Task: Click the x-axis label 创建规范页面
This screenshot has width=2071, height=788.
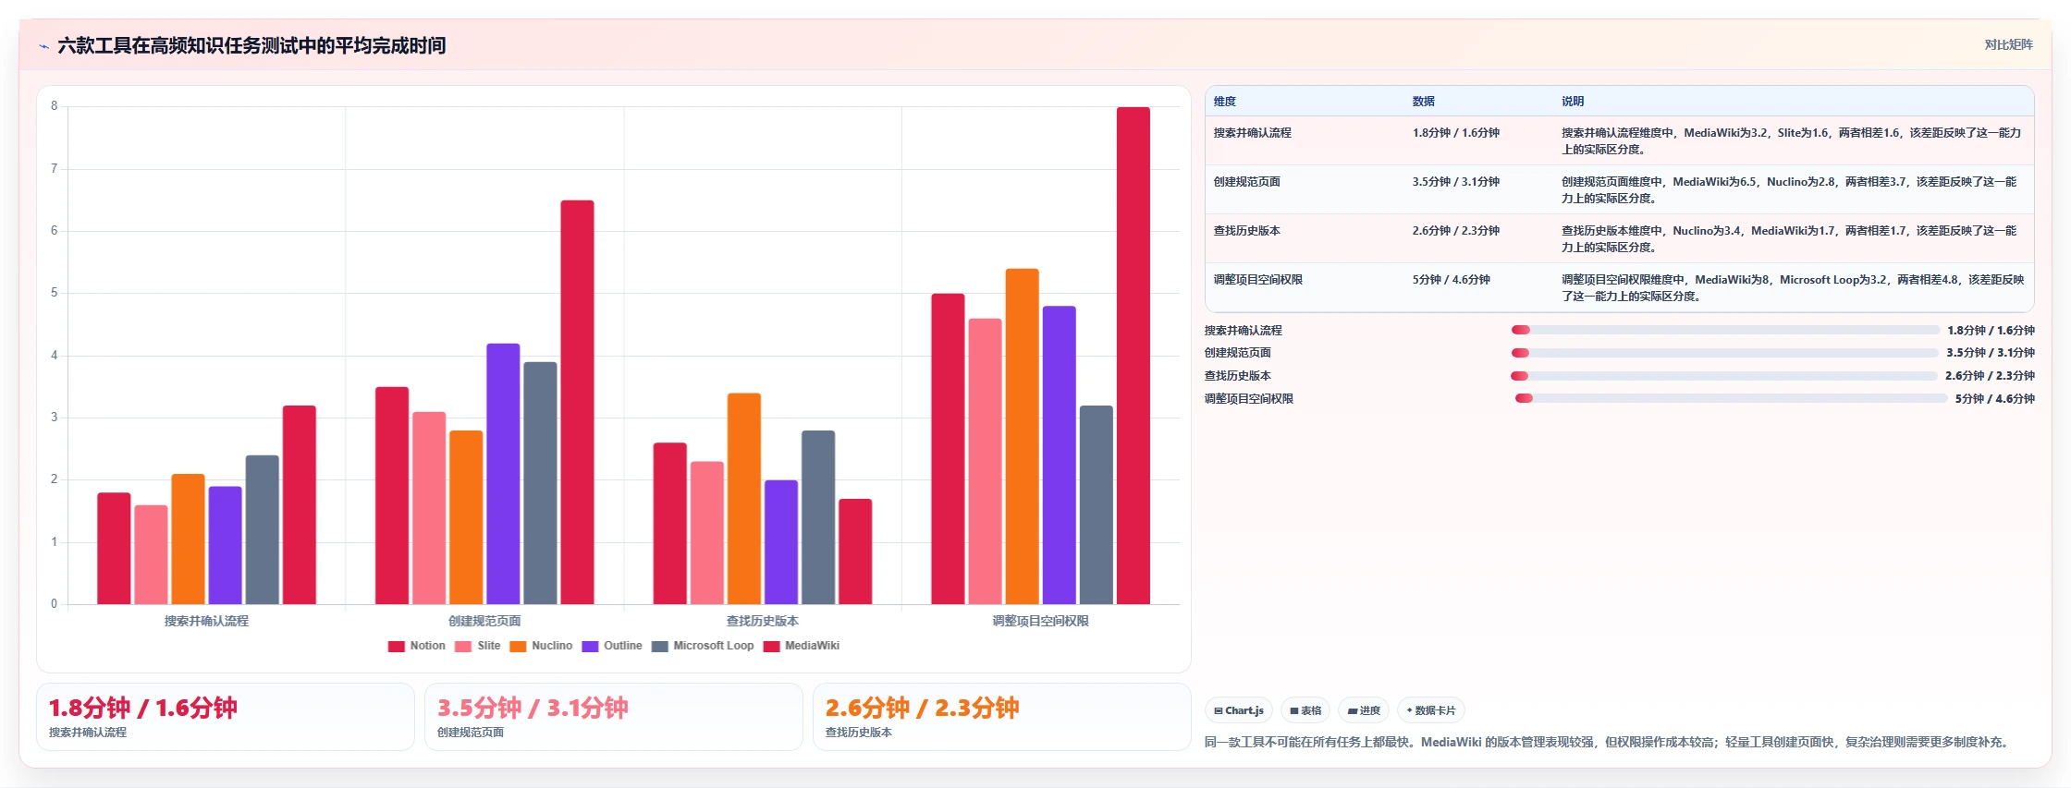Action: click(x=484, y=621)
